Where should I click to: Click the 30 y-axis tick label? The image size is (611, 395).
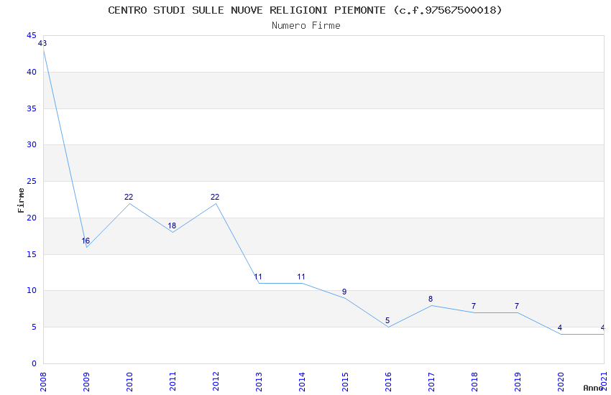pos(32,144)
